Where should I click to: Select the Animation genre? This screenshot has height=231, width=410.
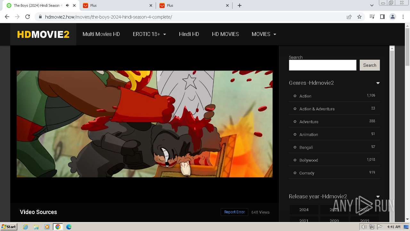coord(308,134)
